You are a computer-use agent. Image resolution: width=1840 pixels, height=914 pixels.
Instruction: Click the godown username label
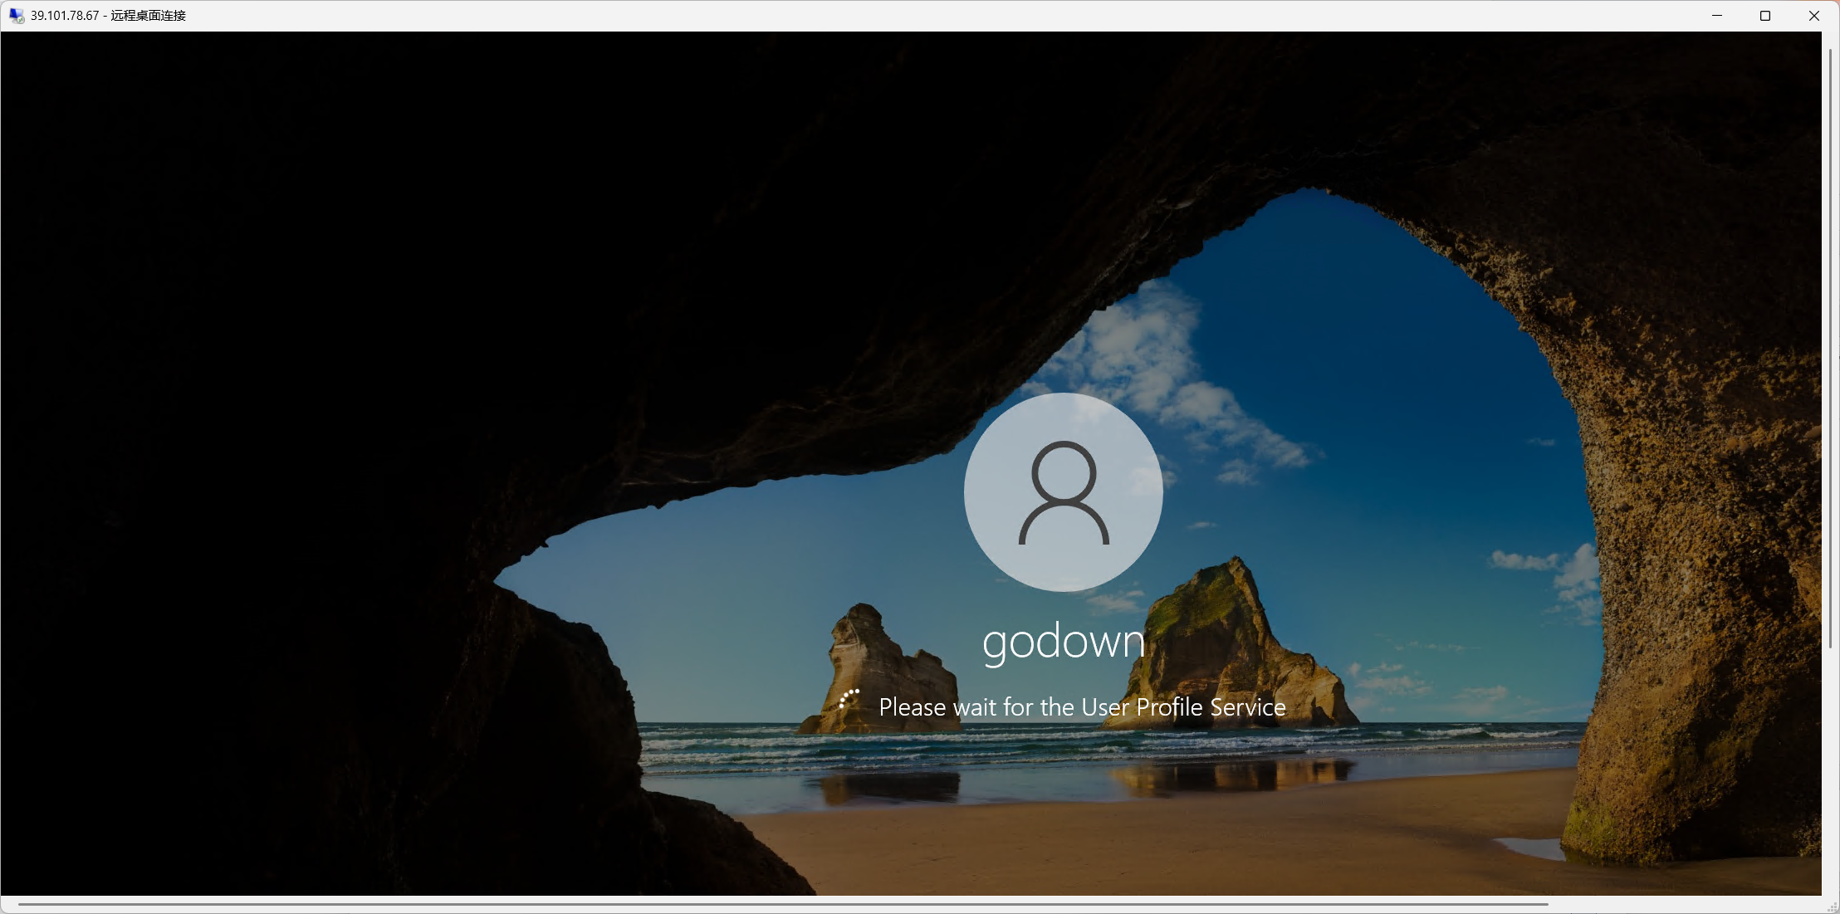tap(1064, 642)
